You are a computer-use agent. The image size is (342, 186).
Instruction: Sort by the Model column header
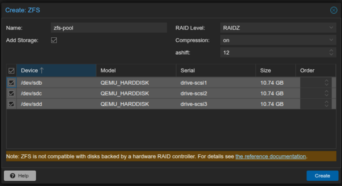[x=136, y=71]
